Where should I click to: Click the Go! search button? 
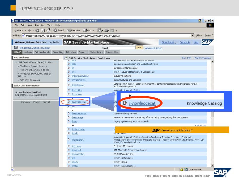139,47
